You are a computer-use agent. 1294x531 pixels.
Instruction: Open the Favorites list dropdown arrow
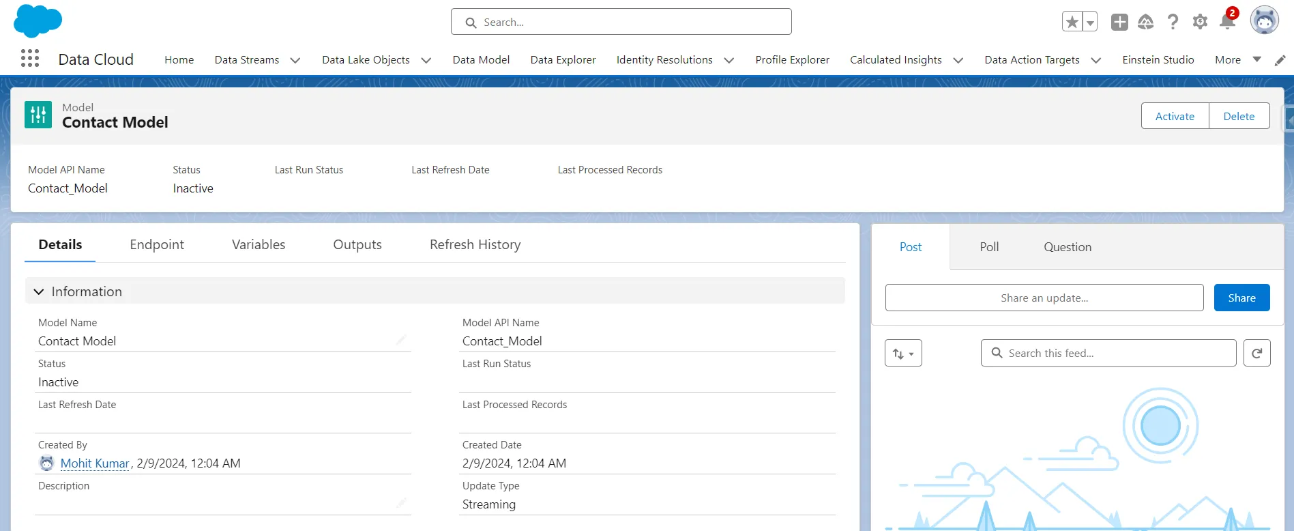tap(1090, 22)
